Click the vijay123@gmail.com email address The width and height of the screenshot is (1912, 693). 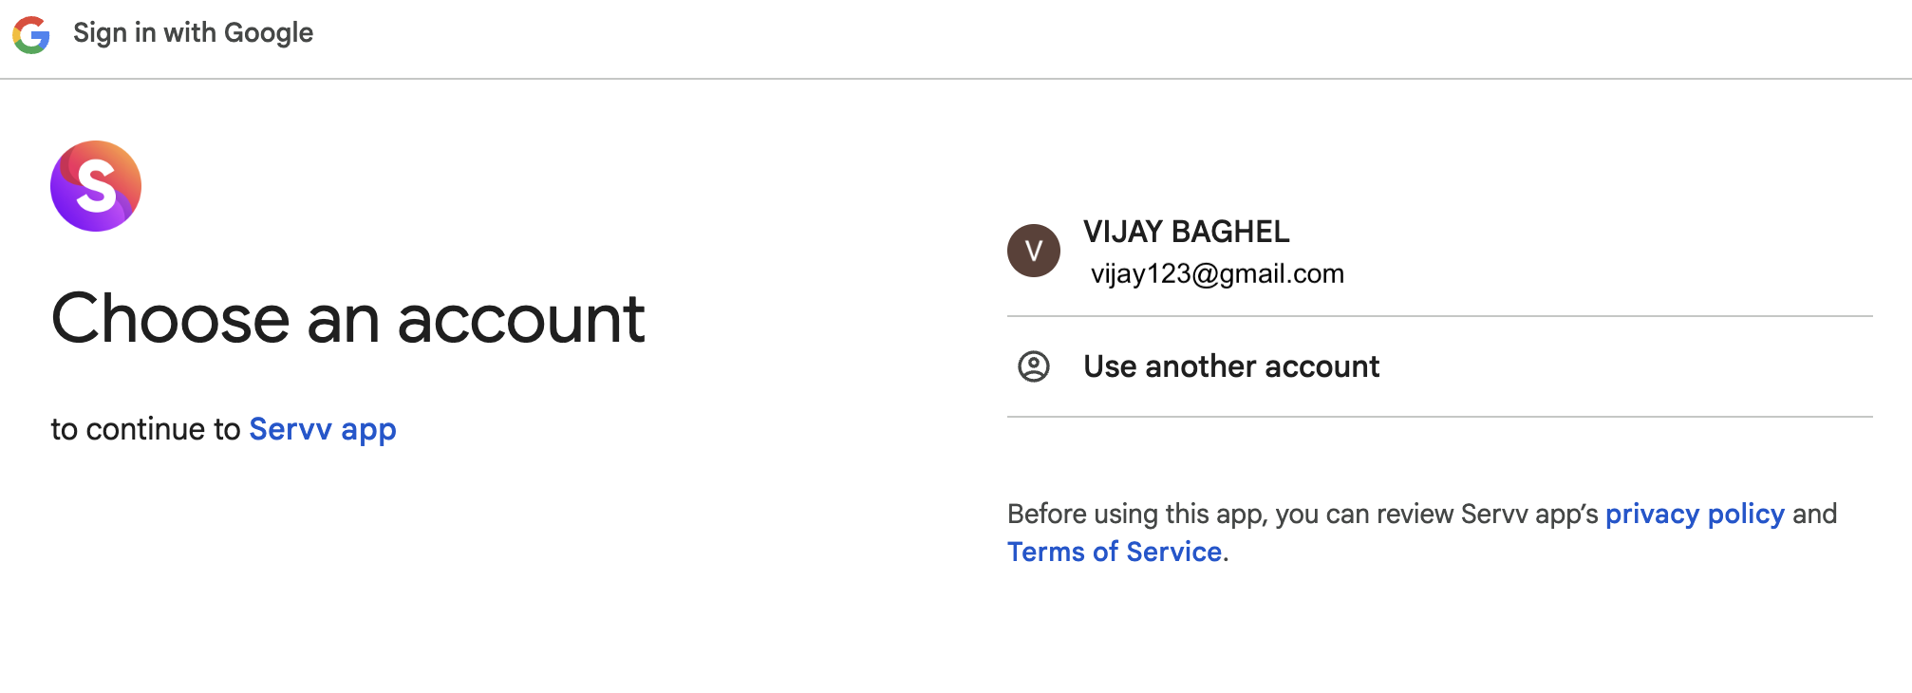(1217, 274)
